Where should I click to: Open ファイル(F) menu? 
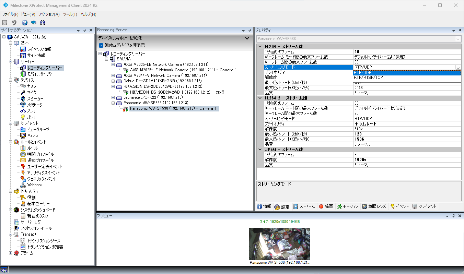coord(10,14)
